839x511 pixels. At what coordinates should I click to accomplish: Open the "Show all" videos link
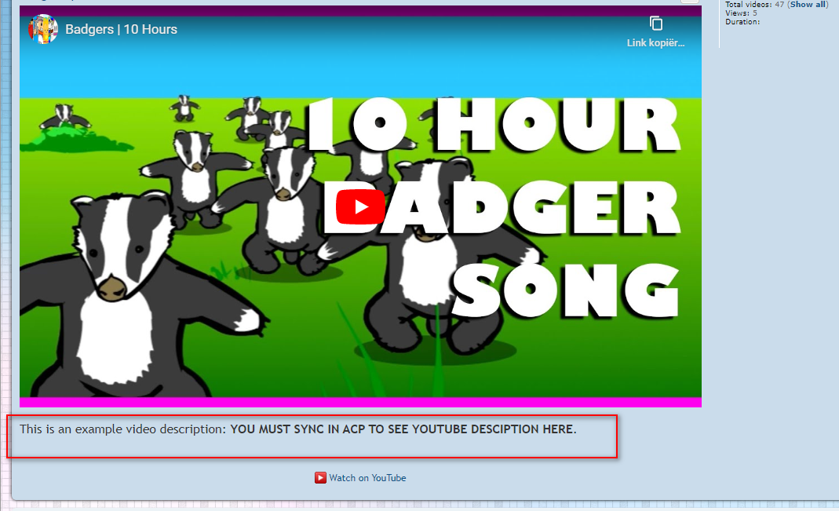coord(808,5)
